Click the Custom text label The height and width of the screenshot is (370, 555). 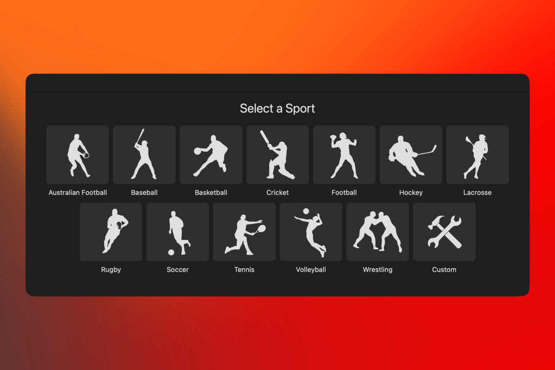coord(444,270)
